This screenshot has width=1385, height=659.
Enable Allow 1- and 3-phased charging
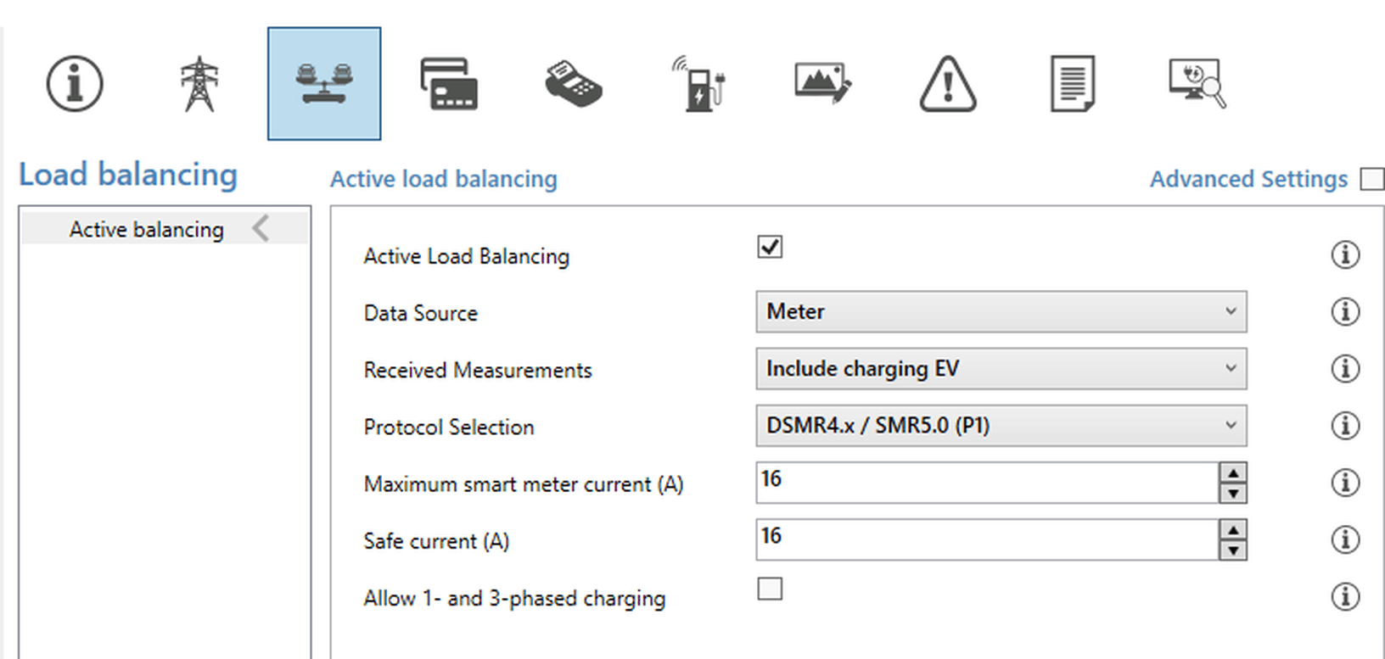pyautogui.click(x=770, y=589)
